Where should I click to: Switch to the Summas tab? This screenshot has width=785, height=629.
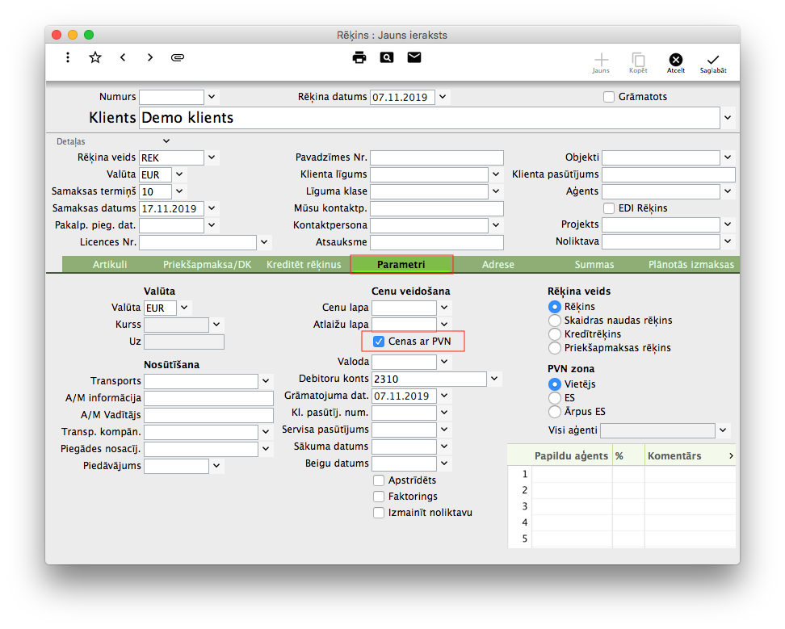coord(594,264)
